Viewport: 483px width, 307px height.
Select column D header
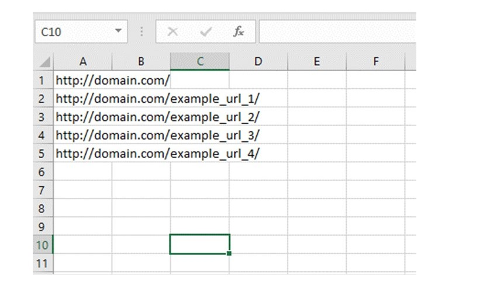[258, 61]
